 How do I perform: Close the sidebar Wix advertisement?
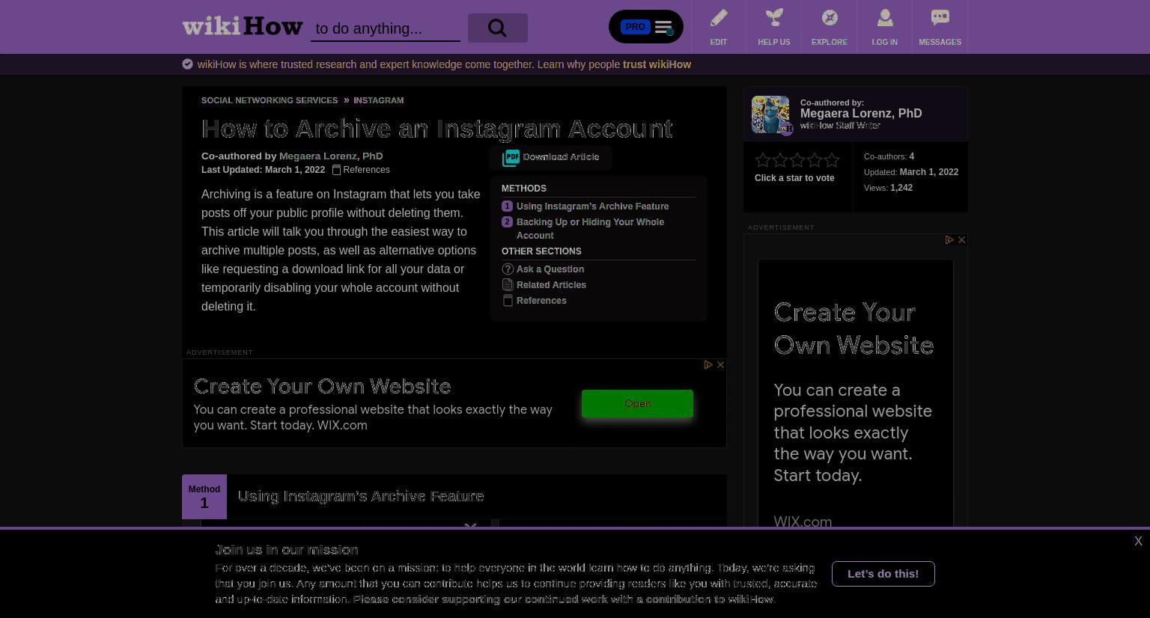pyautogui.click(x=961, y=239)
